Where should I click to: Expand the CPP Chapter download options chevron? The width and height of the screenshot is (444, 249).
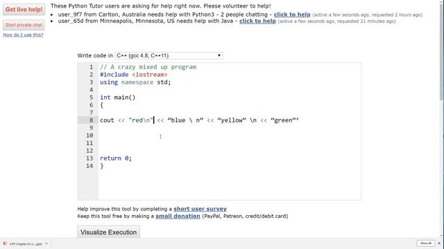coord(46,243)
